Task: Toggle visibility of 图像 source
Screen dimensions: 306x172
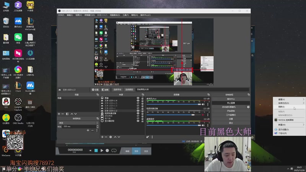Action: click(138, 98)
